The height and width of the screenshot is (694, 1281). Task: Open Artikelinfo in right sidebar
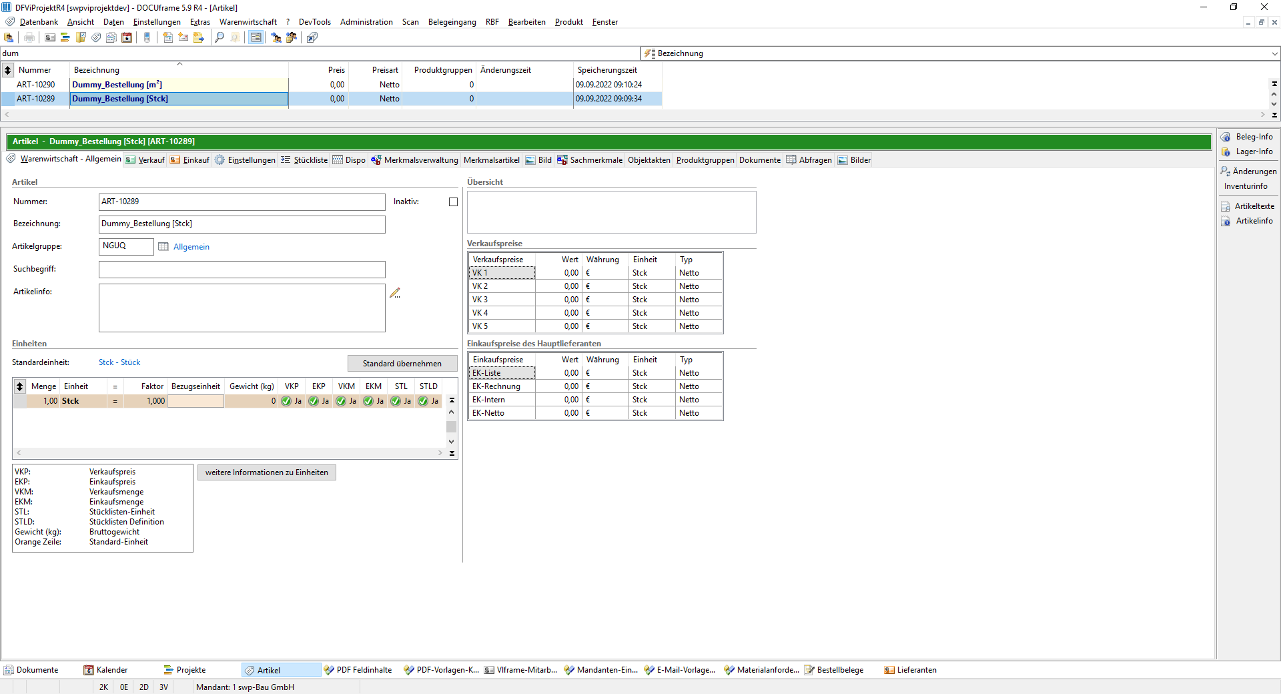point(1247,221)
